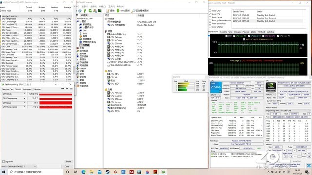
Task: Click the HWiNFO sensor status close X icon at bottom right
Action: (x=309, y=165)
